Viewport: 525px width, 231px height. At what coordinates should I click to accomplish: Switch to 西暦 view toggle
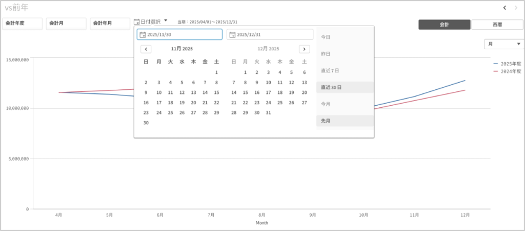click(x=497, y=24)
